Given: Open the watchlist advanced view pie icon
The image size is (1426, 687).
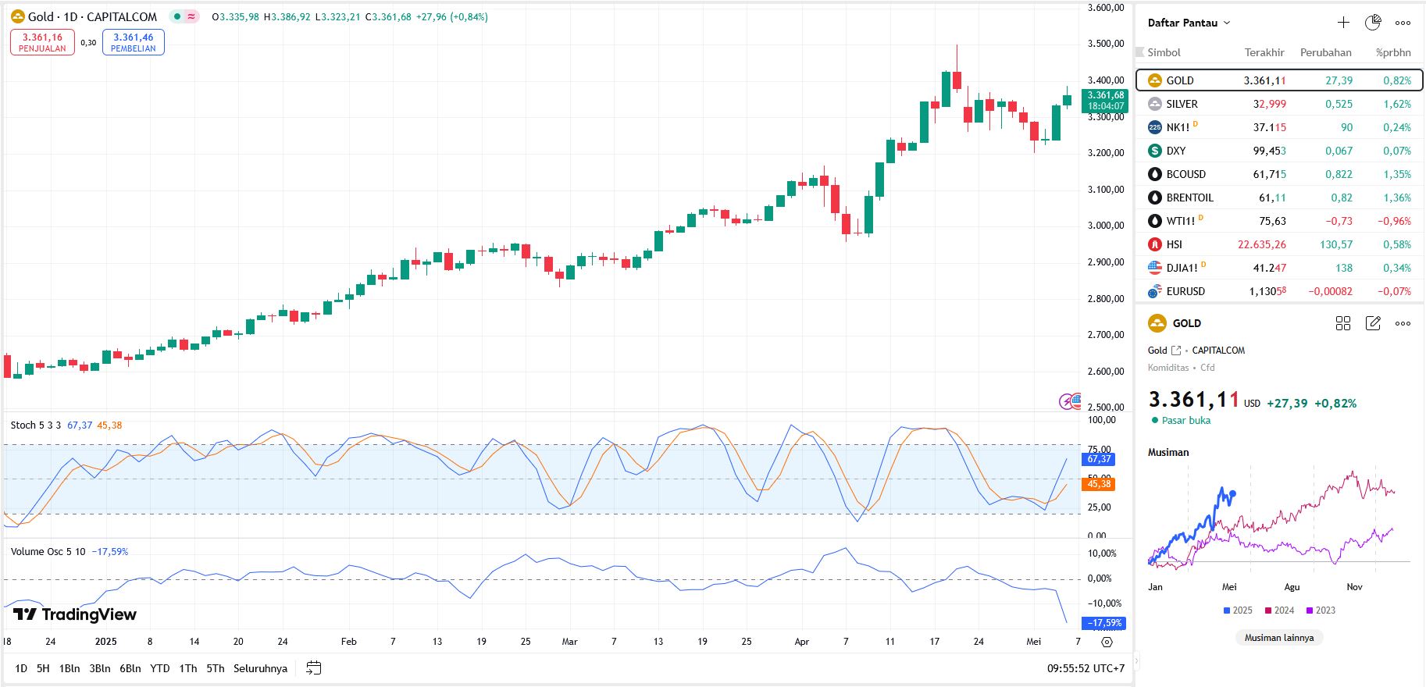Looking at the screenshot, I should pos(1372,23).
